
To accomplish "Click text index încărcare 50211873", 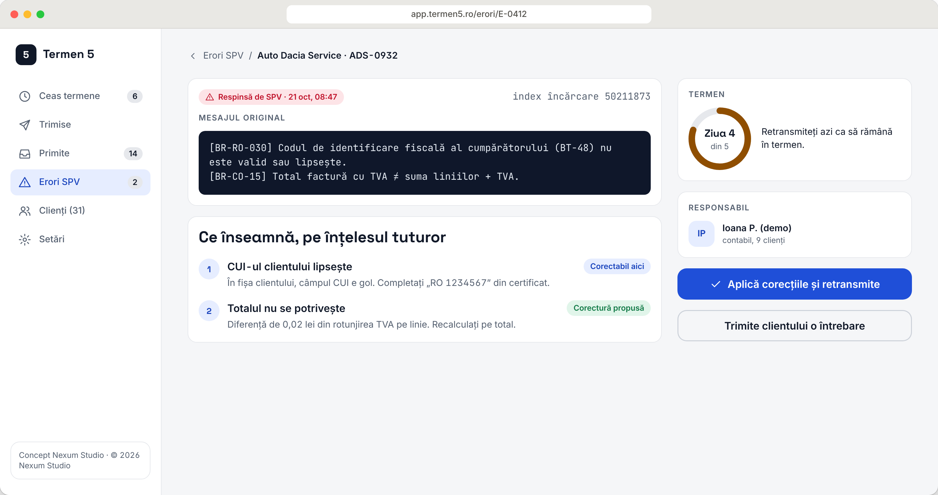I will click(581, 96).
